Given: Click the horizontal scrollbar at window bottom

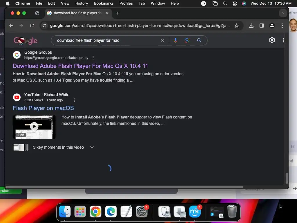Looking at the screenshot, I should (x=124, y=187).
